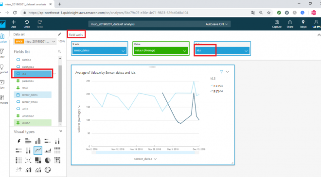The image size is (321, 177).
Task: Open the Share menu icon
Action: 290,22
